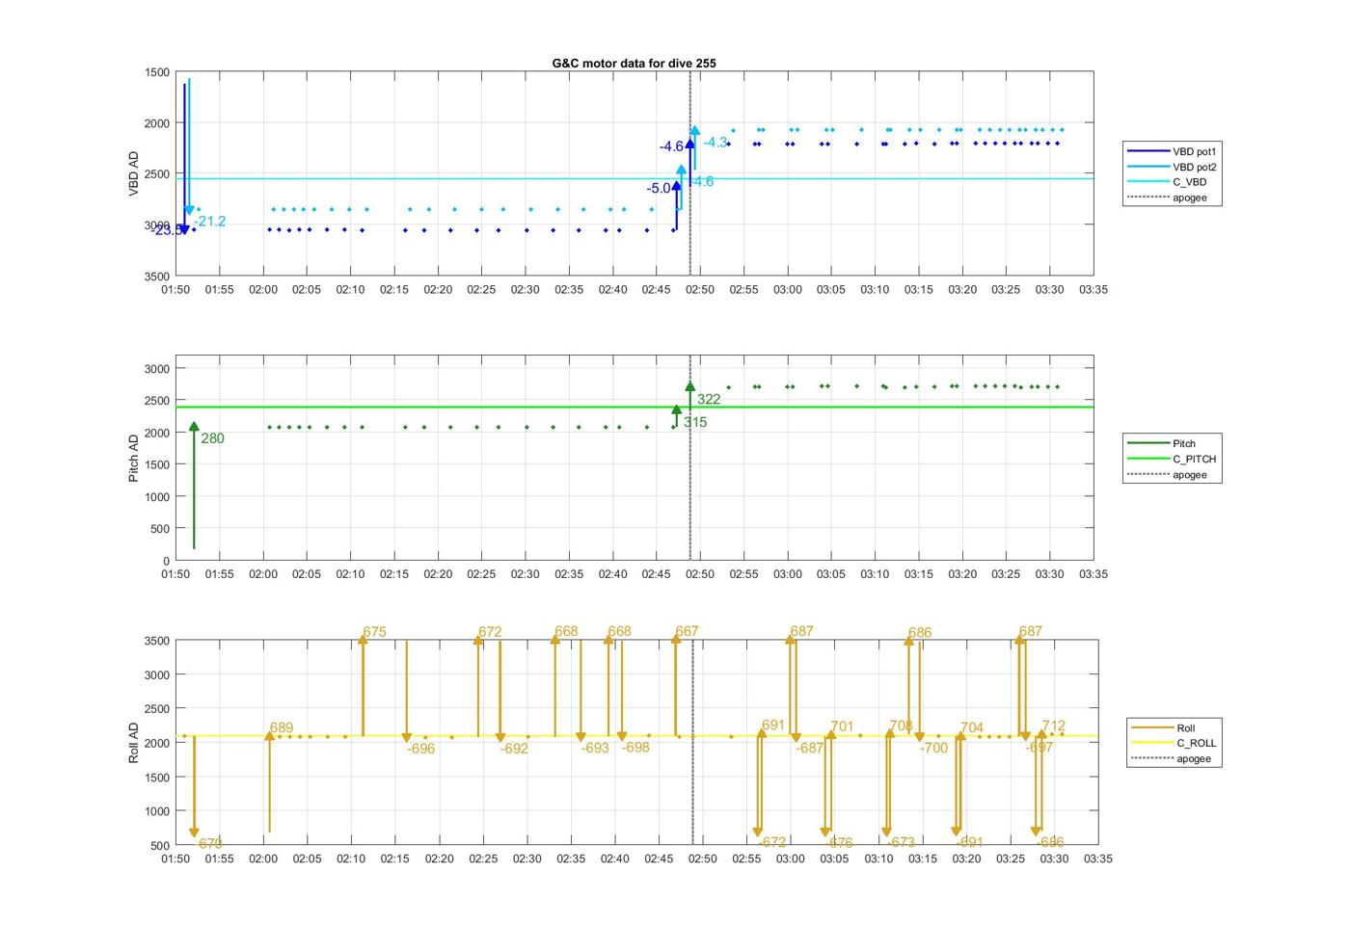Screen dimensions: 1350x950
Task: Click the "708" roll data label
Action: (901, 726)
